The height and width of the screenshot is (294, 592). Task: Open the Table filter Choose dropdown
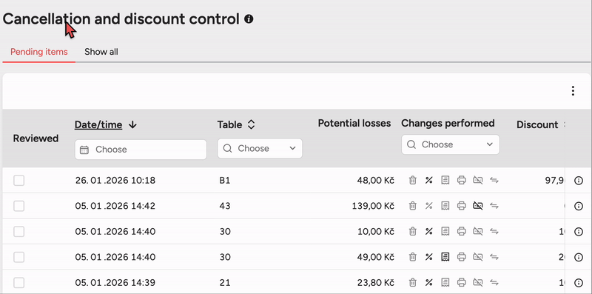click(x=260, y=149)
